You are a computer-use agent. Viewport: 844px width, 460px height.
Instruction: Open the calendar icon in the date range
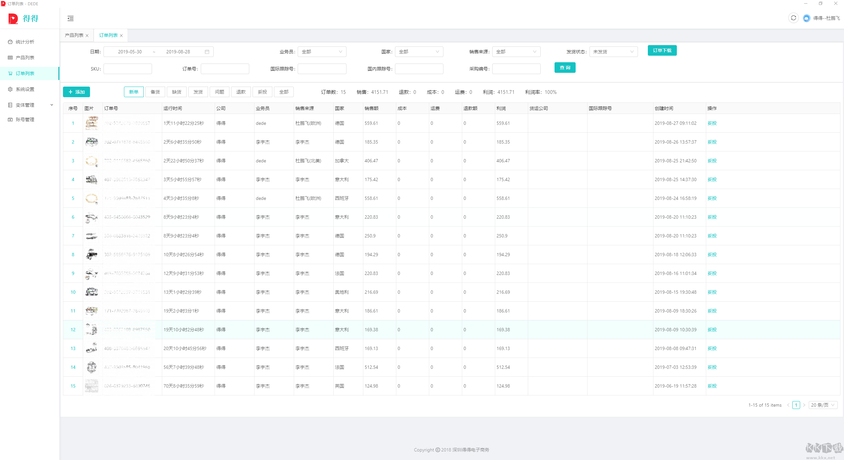click(x=207, y=52)
